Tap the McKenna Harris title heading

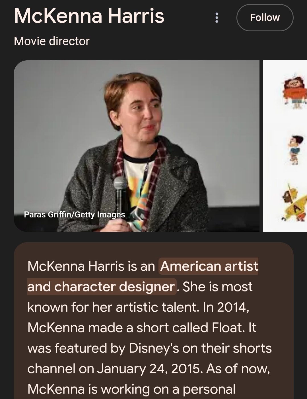pyautogui.click(x=89, y=16)
